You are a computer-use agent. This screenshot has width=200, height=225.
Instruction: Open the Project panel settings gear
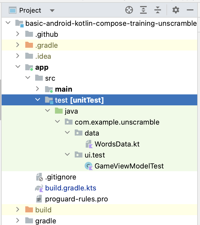tap(176, 10)
